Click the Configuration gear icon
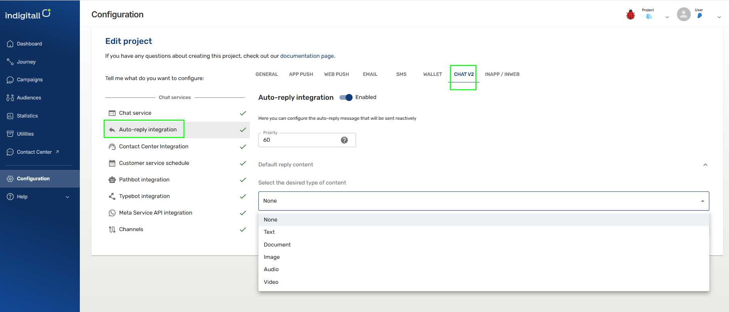Screen dimensions: 729x312 (10, 179)
